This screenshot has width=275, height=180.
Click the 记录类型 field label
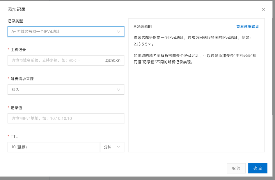click(15, 21)
